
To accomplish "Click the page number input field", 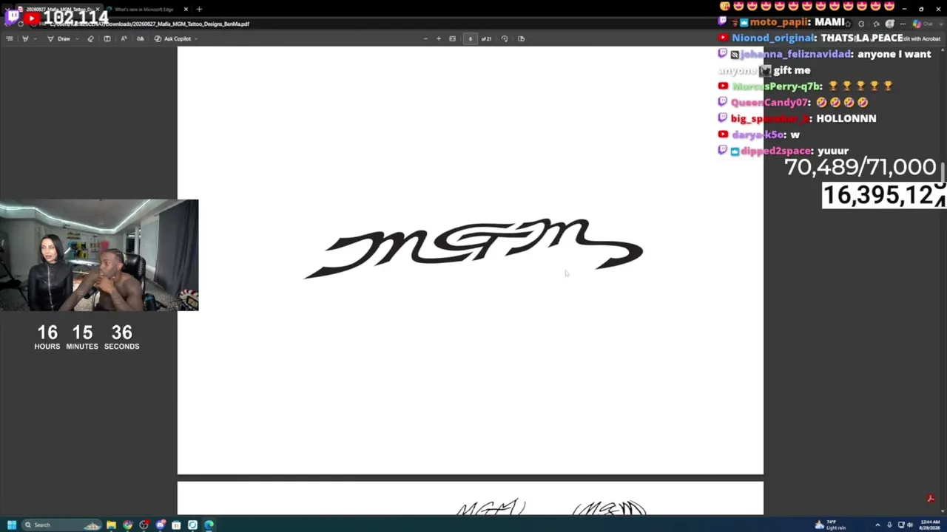I will coord(470,38).
